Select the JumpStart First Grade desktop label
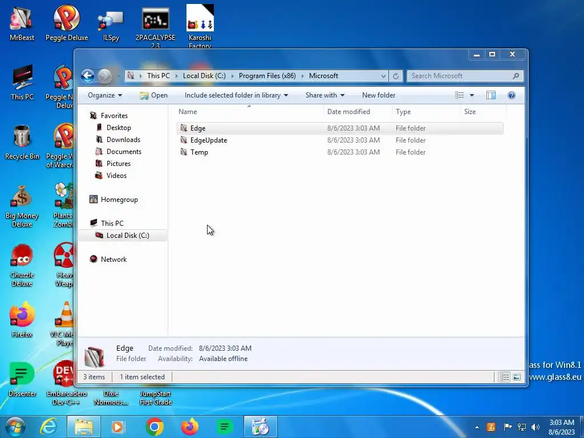Screen dimensions: 584x438 tap(156, 398)
